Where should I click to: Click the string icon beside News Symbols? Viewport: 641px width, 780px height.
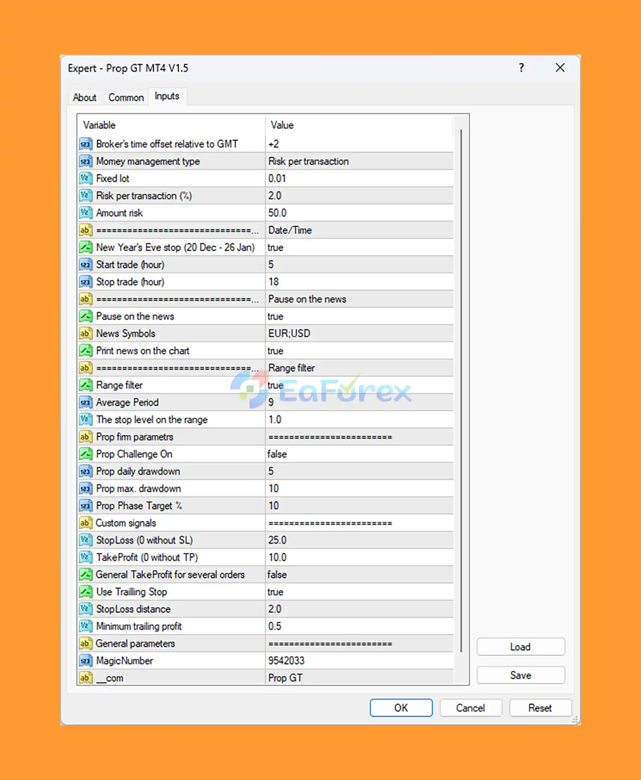point(86,333)
